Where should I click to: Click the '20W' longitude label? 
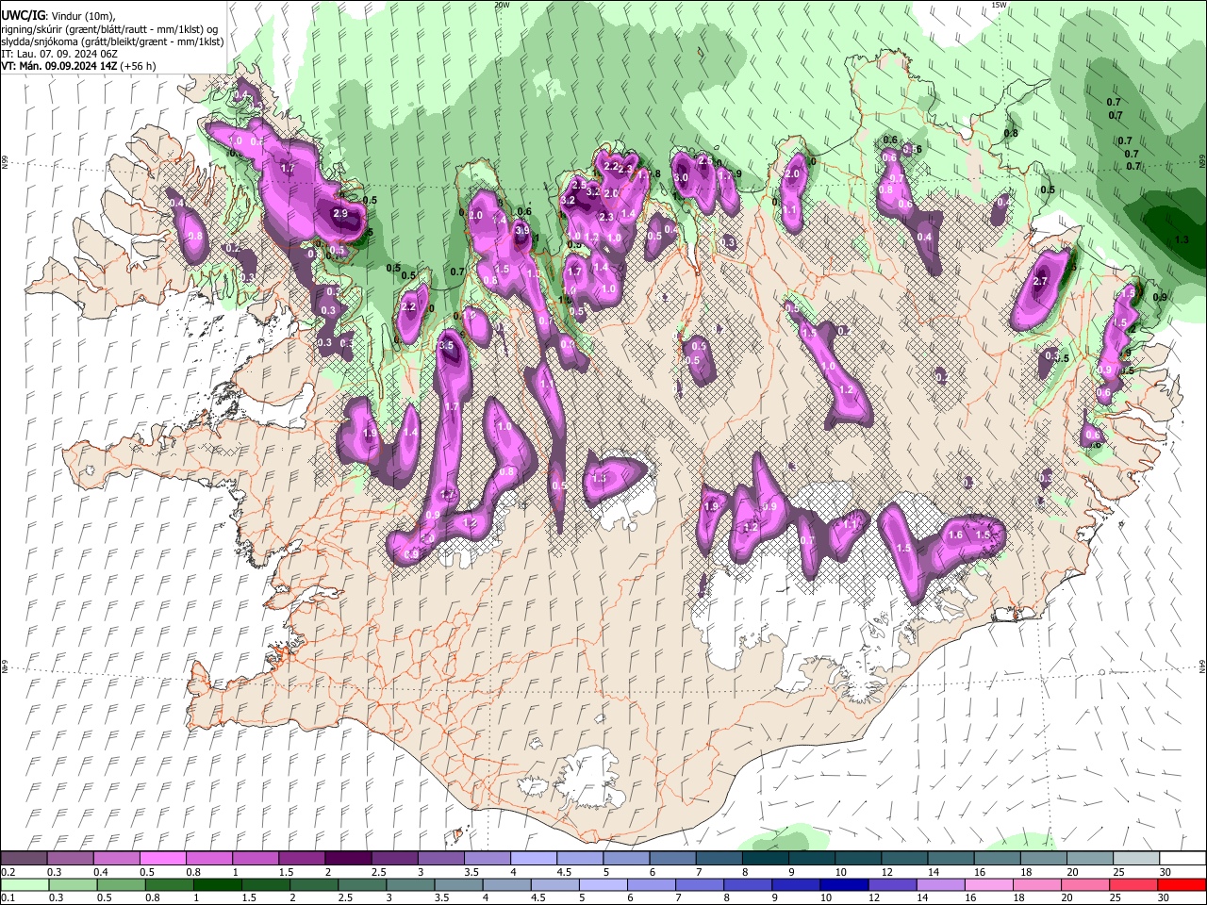click(502, 5)
